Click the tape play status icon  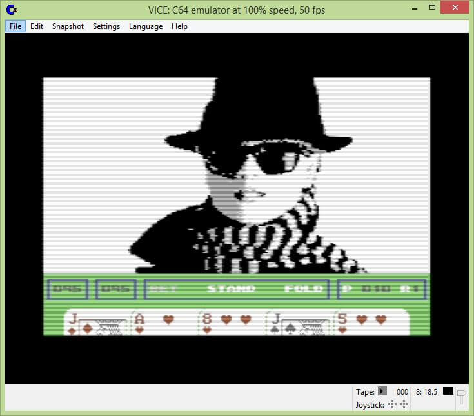[382, 391]
